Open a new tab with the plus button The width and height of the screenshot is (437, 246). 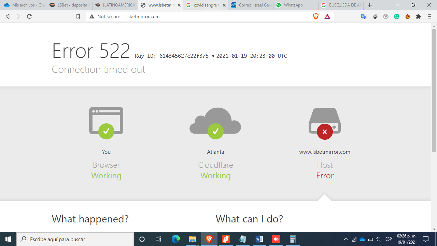click(370, 5)
